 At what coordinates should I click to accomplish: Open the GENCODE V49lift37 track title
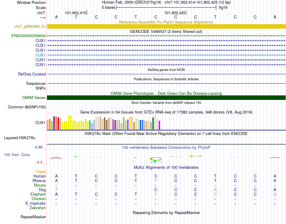click(166, 31)
